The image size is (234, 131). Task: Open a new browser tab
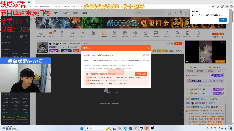(x=37, y=2)
